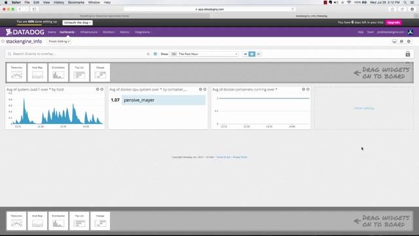Image resolution: width=419 pixels, height=236 pixels.
Task: Pick the Timeseries widget in the bottom tray
Action: coord(16,221)
